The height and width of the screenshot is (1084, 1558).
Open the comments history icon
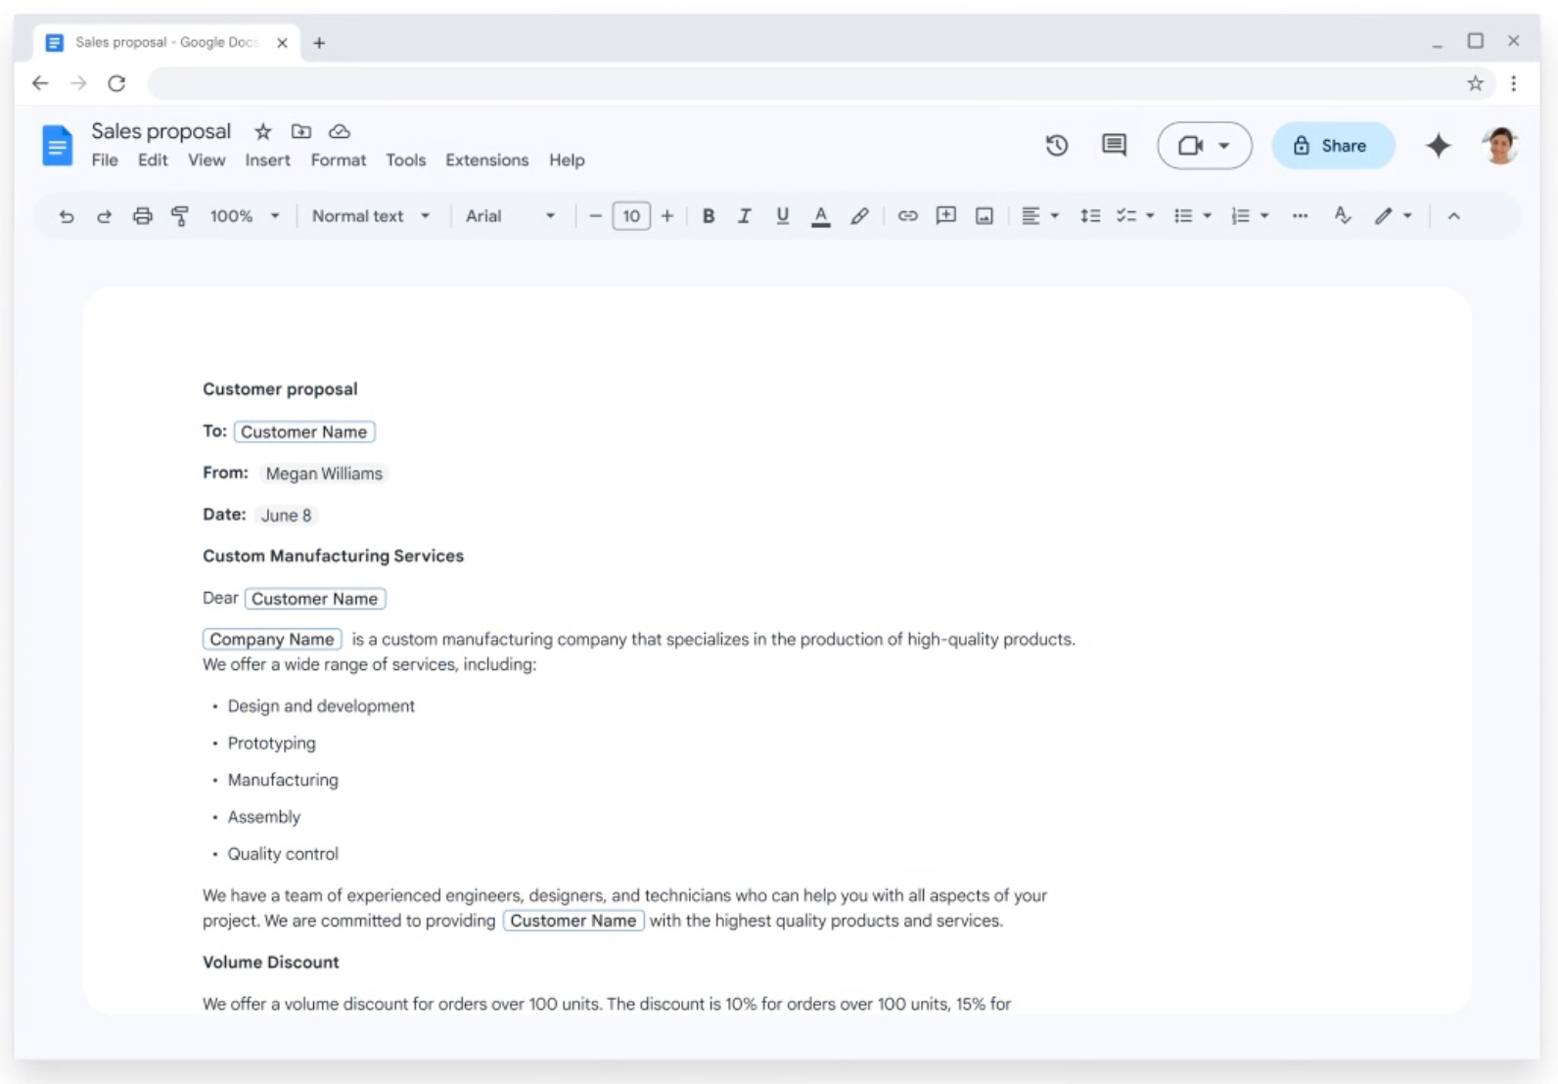tap(1114, 146)
